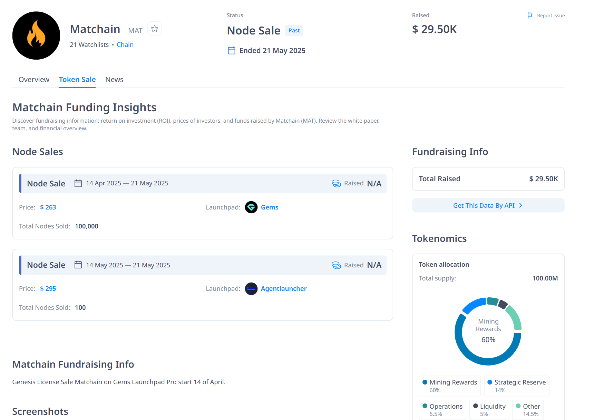Click the Matchain Funding Insights heading
This screenshot has width=594, height=420.
click(85, 107)
